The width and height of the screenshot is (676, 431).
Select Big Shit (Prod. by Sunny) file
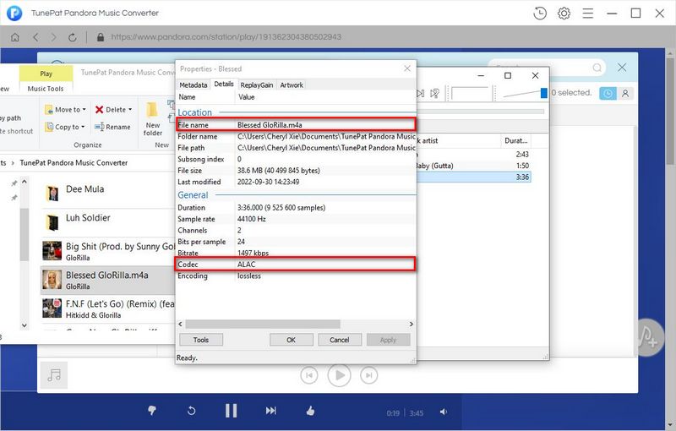click(108, 251)
